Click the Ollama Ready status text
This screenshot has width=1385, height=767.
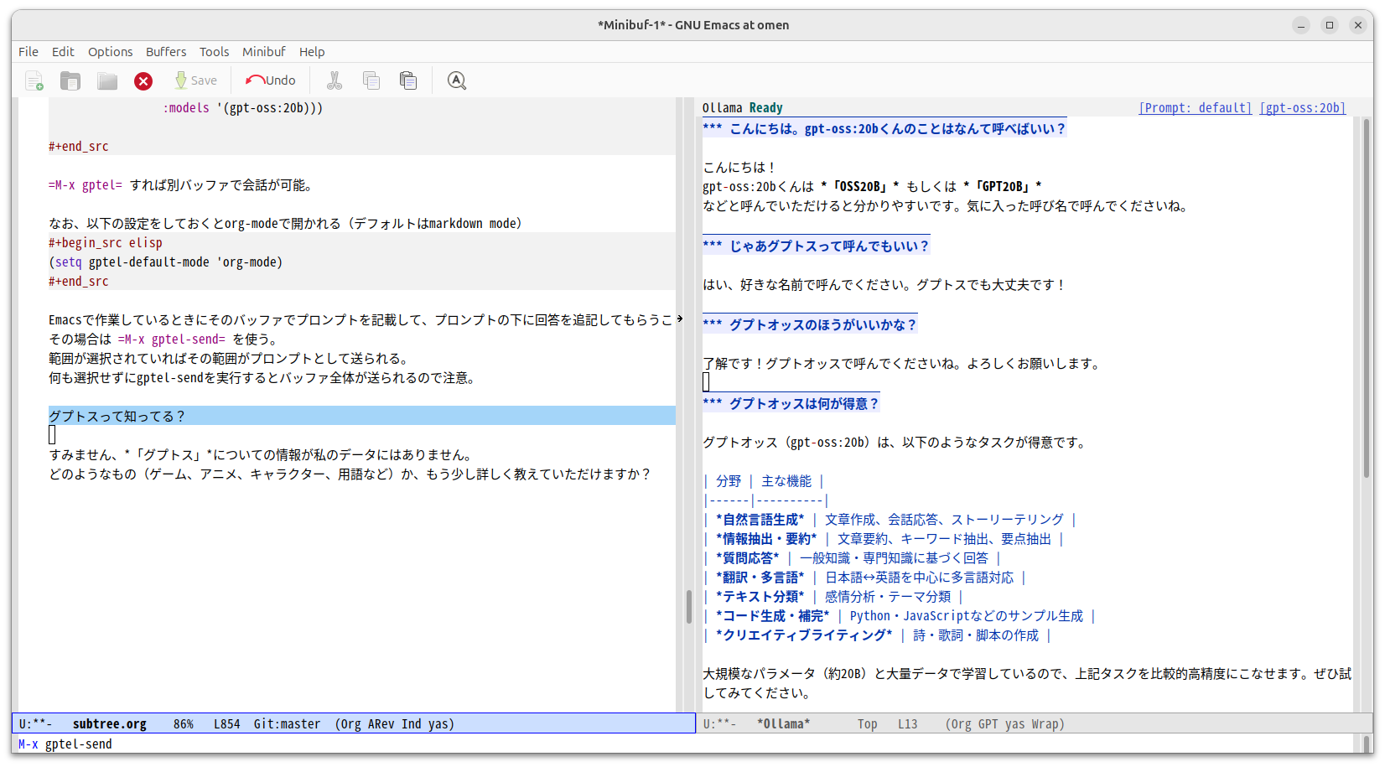click(x=743, y=108)
